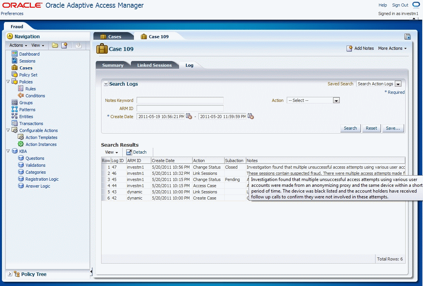The height and width of the screenshot is (286, 423).
Task: Open the More Actions dropdown
Action: (392, 48)
